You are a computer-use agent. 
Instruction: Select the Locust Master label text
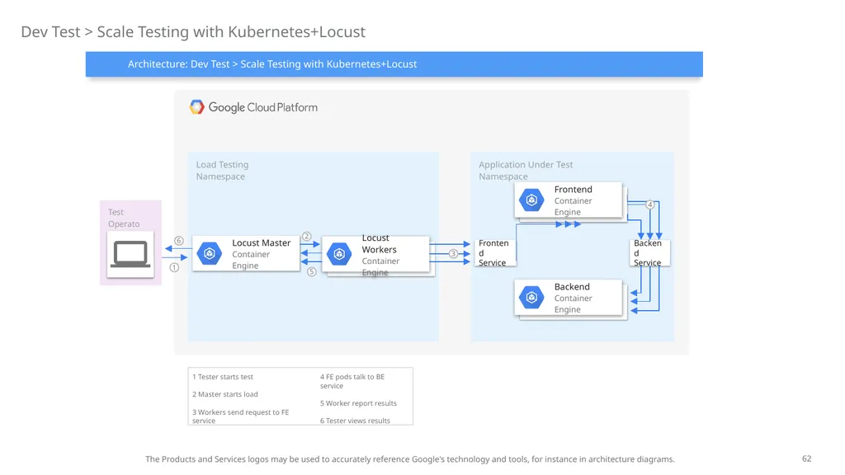(262, 243)
